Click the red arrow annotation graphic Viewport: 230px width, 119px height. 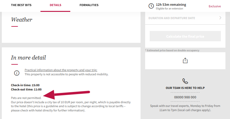[66, 94]
